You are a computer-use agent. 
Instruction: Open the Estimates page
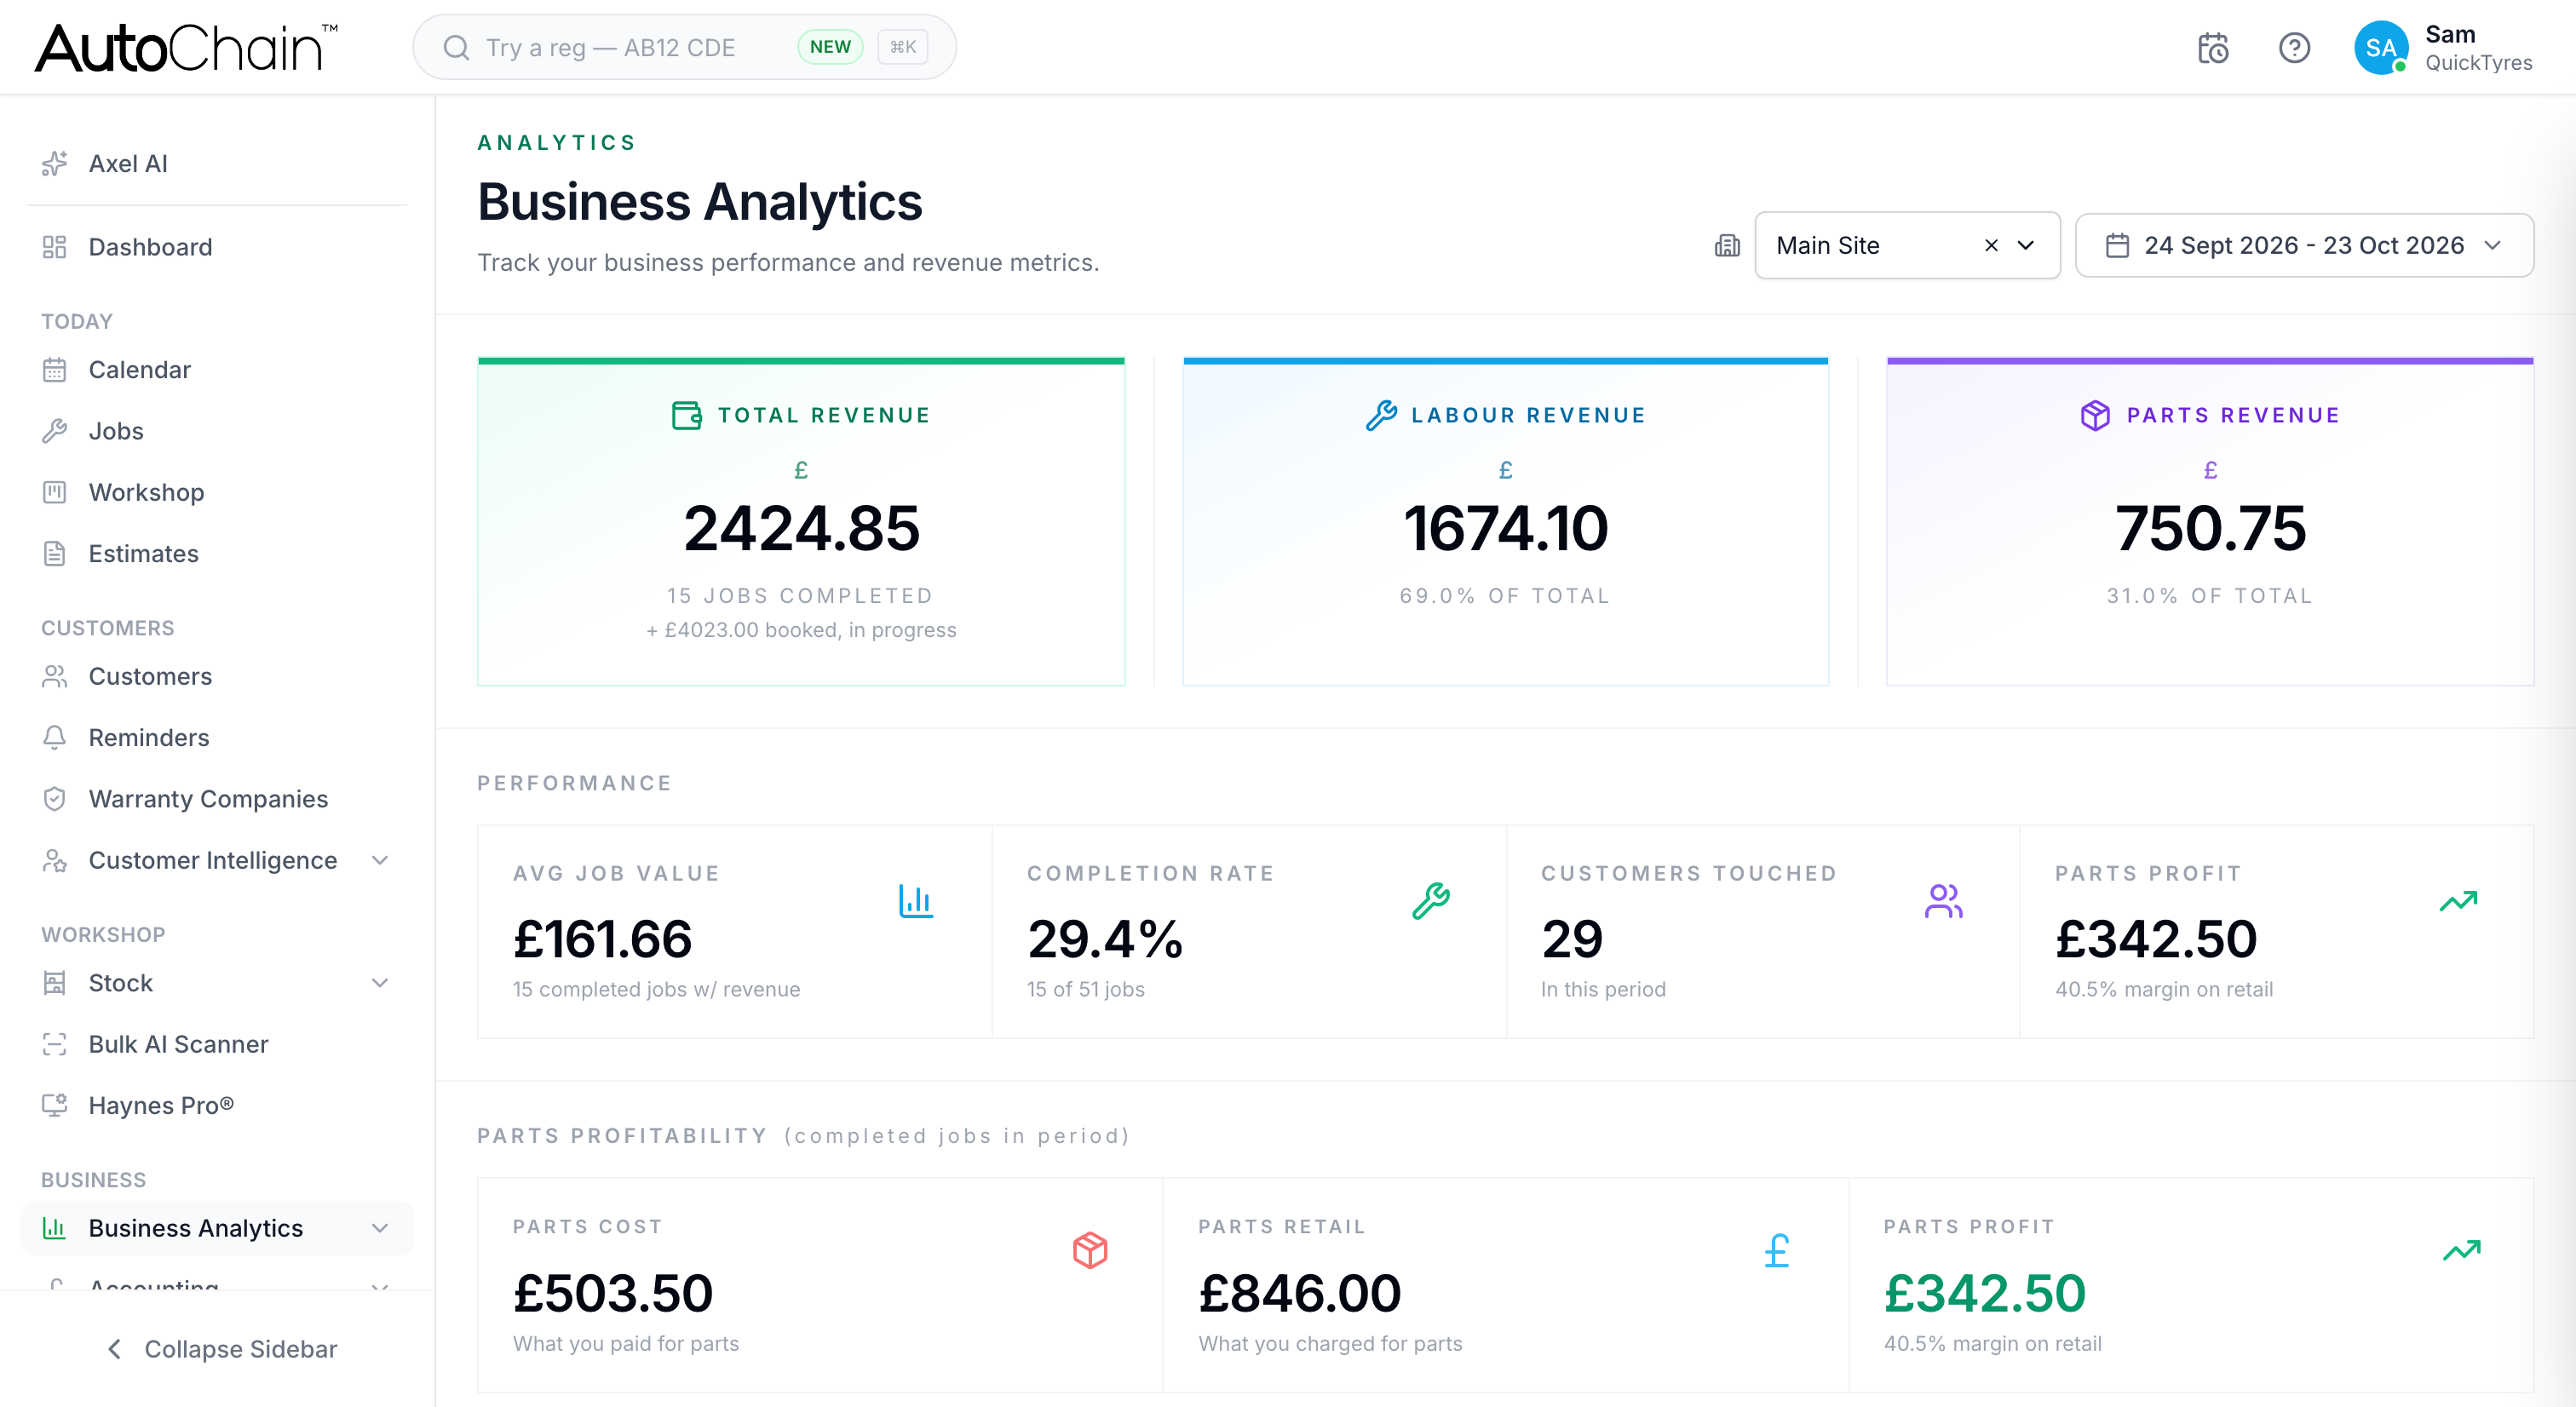217,553
